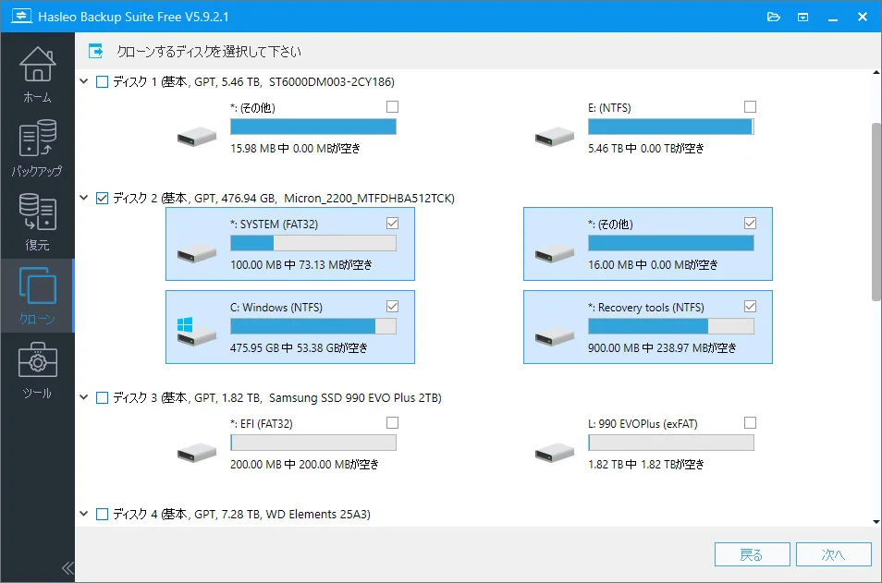Click the drive icon of the SYSTEM (FAT32) partition
Image resolution: width=882 pixels, height=583 pixels.
[x=196, y=253]
